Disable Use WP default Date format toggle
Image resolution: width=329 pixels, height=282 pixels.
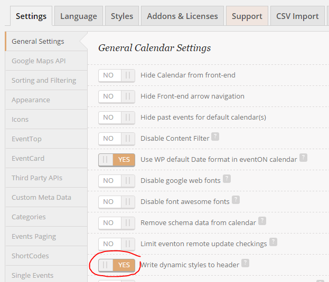click(x=117, y=160)
